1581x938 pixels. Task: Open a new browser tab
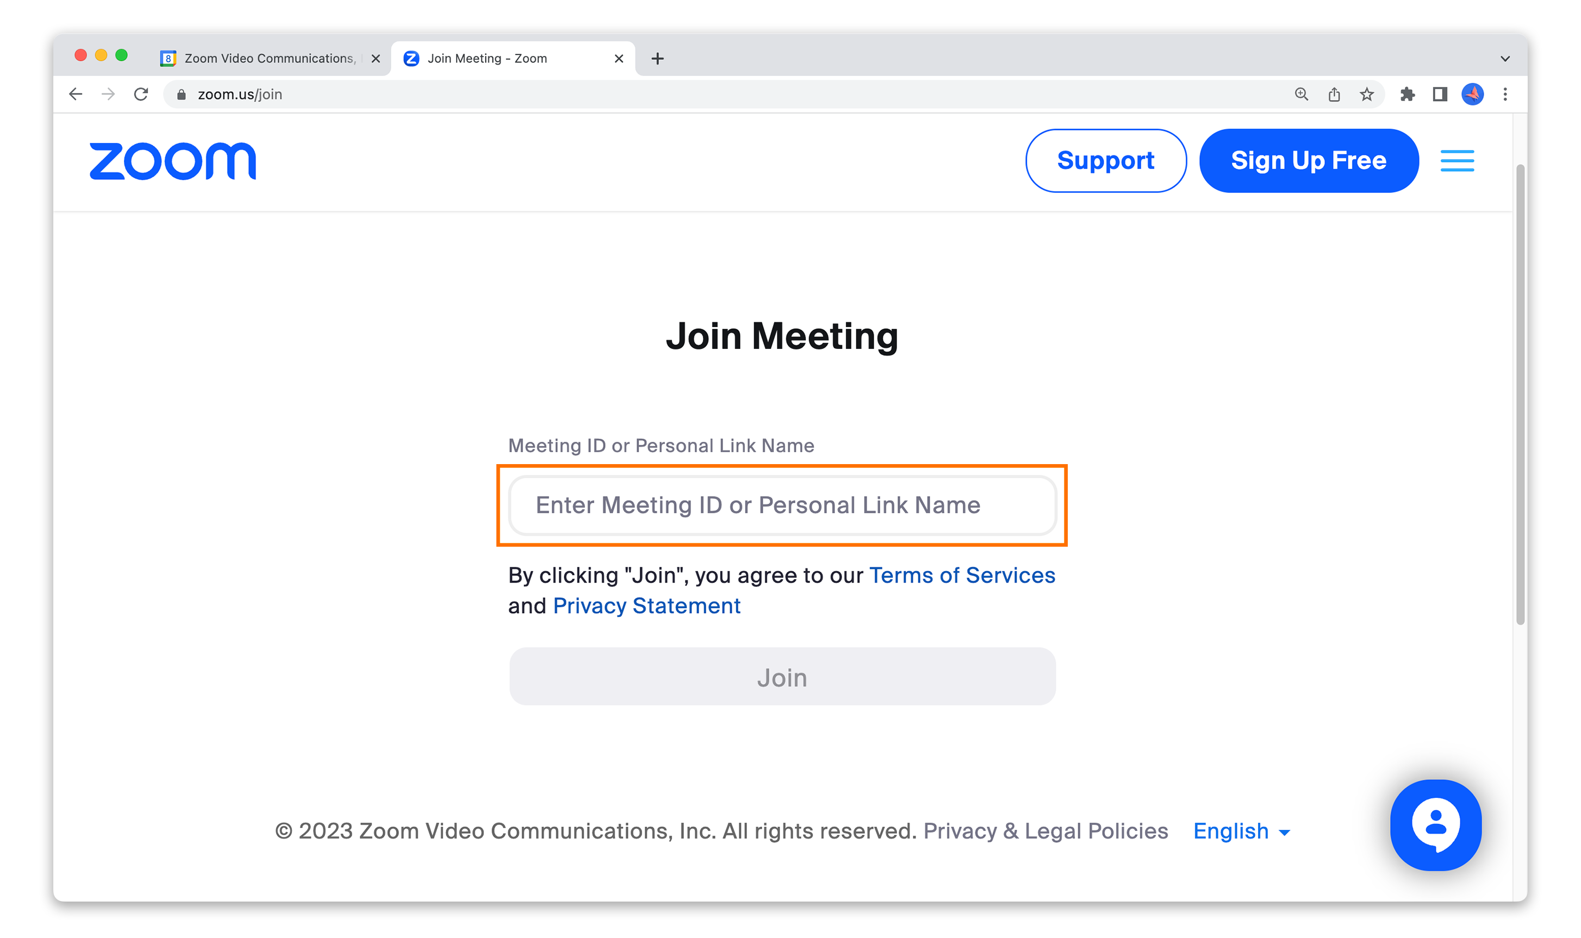coord(657,59)
